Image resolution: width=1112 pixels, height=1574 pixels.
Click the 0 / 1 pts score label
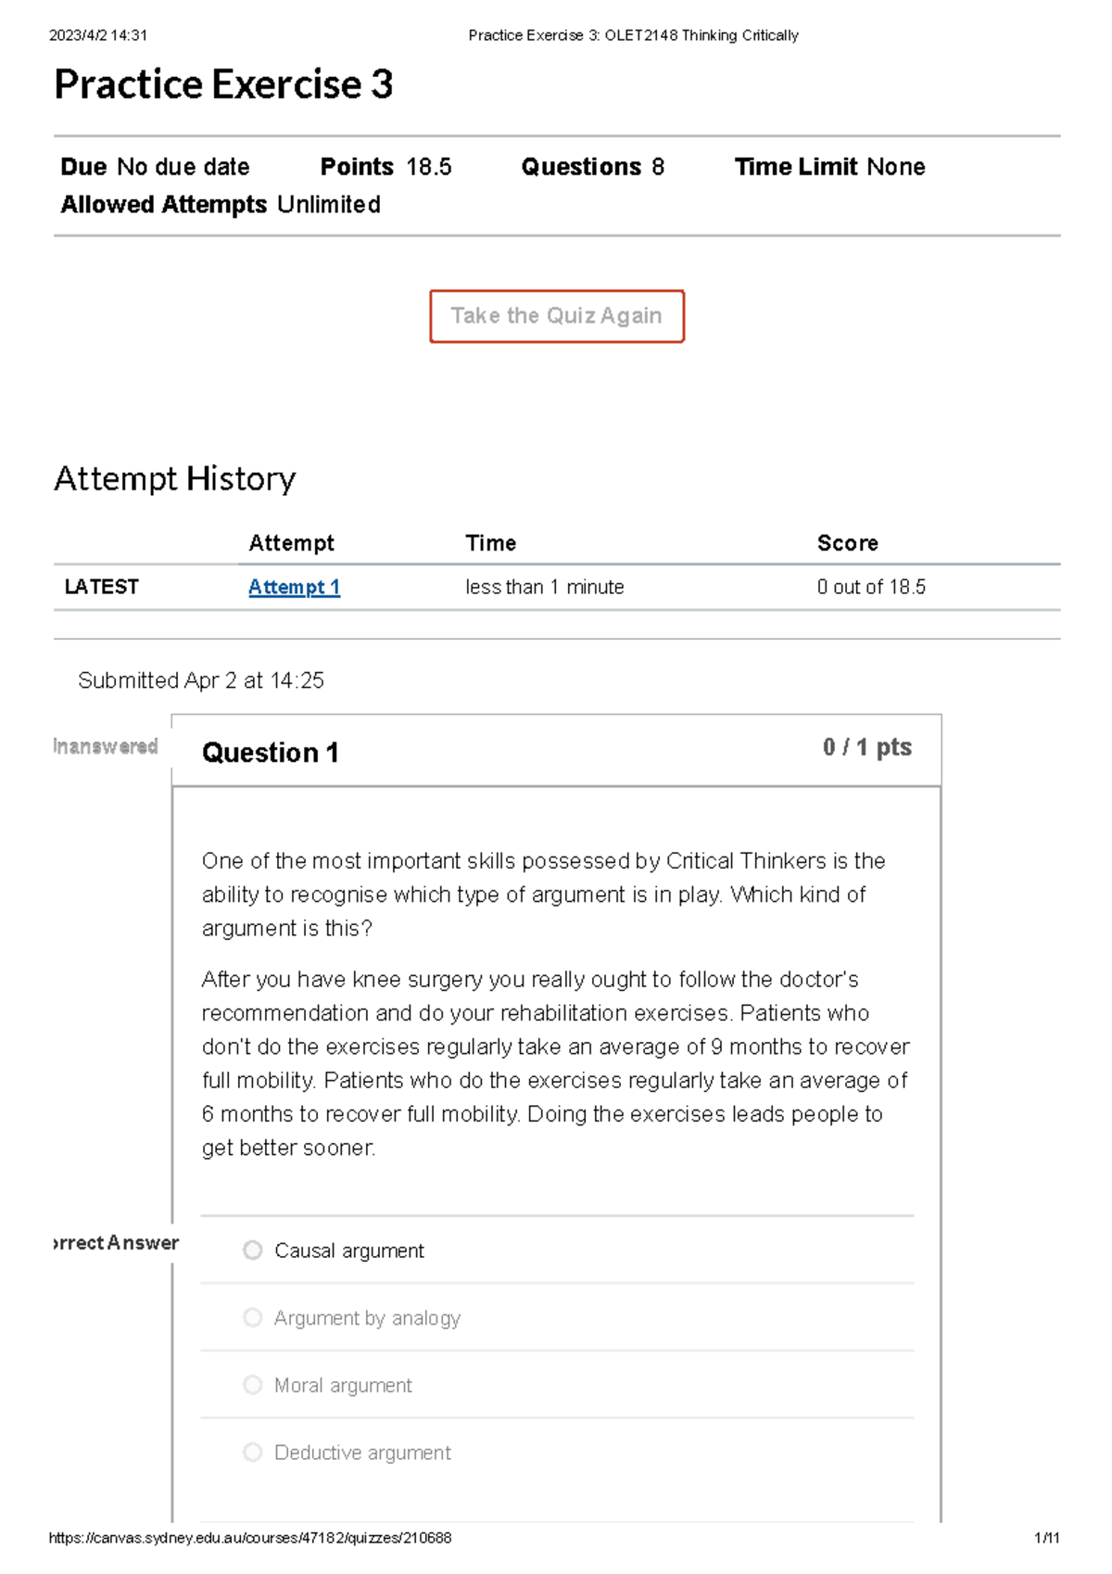[x=865, y=747]
